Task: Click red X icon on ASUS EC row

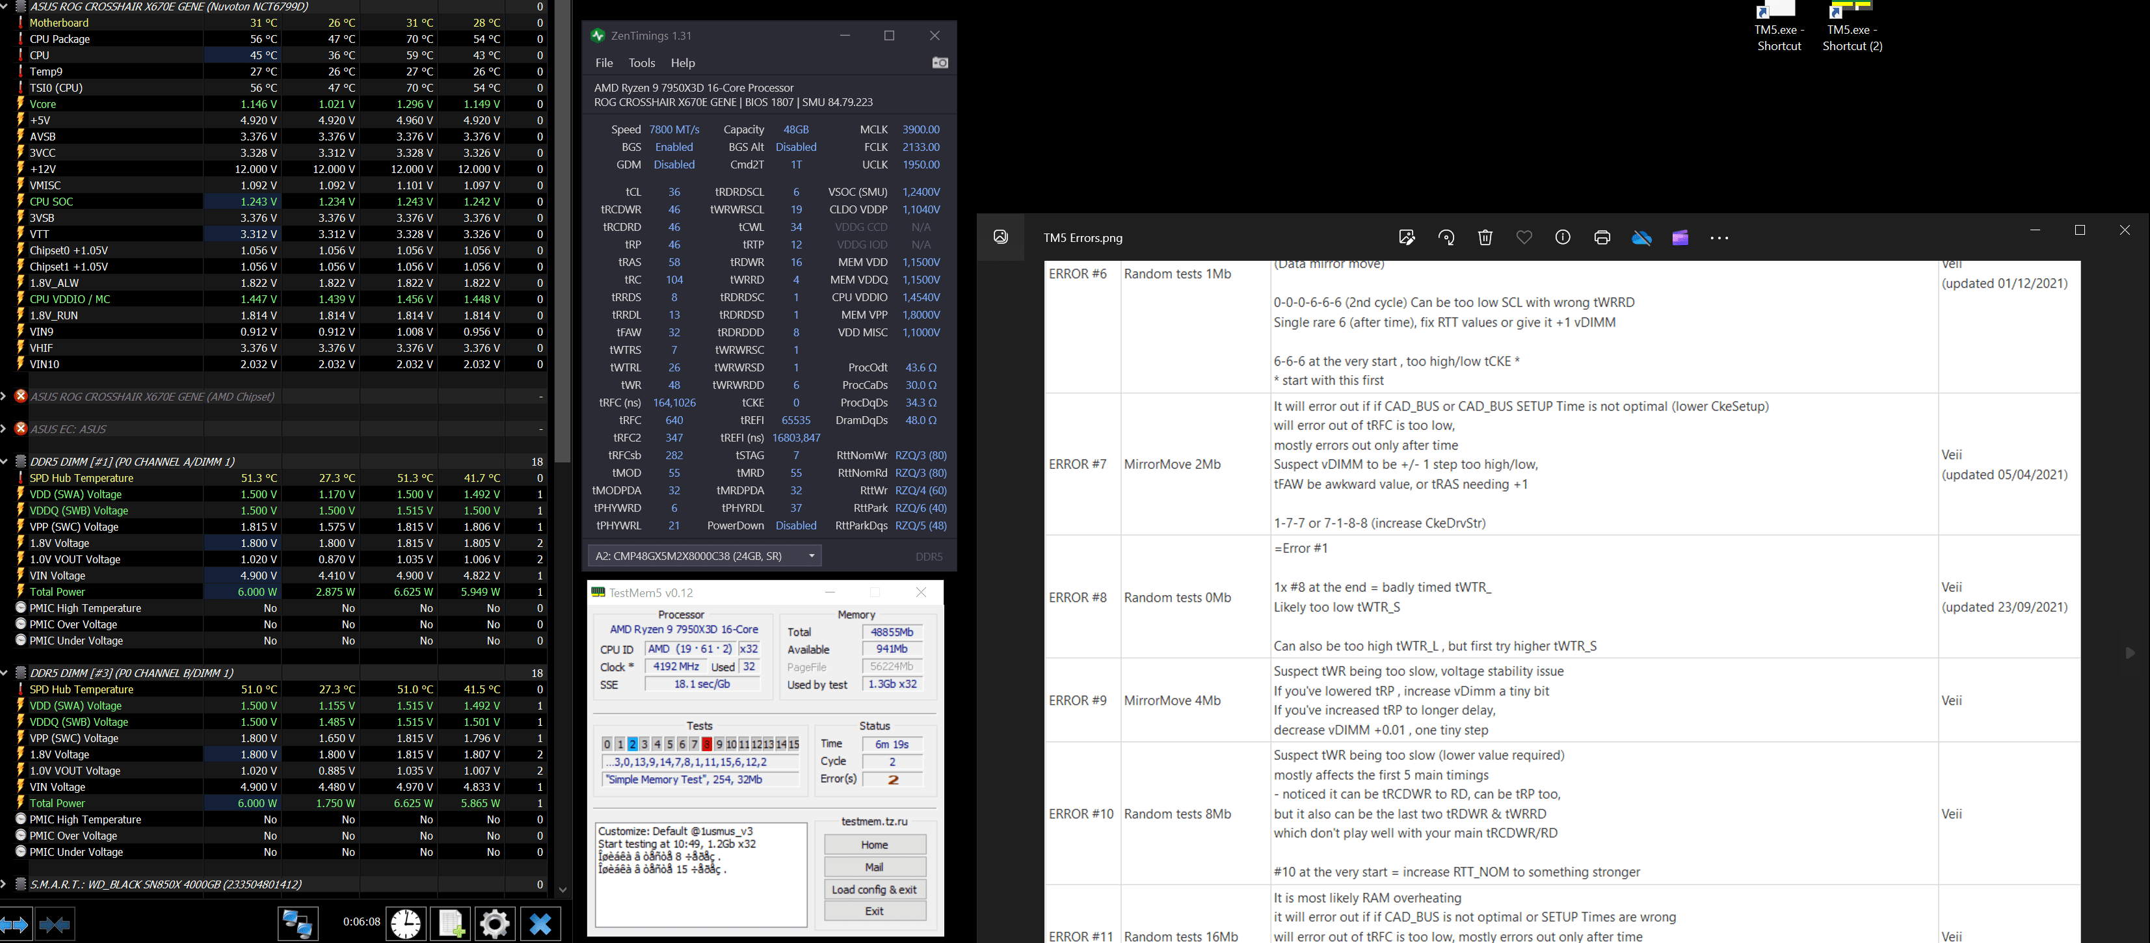Action: pyautogui.click(x=21, y=429)
